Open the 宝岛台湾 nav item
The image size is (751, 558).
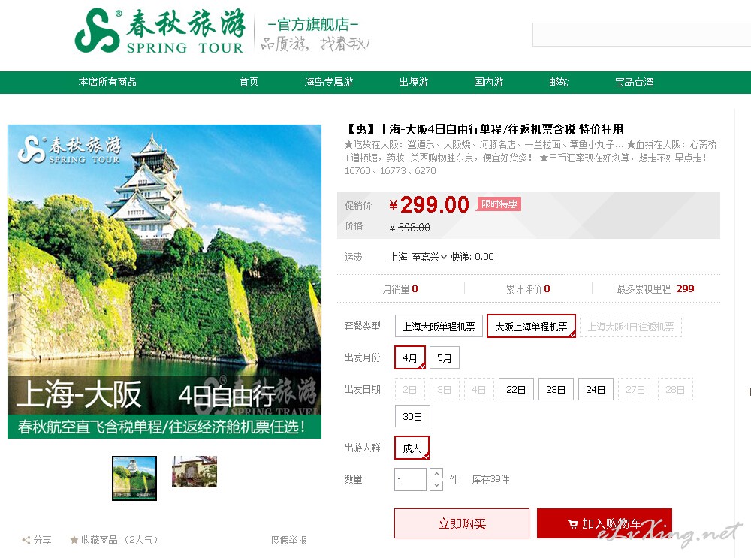tap(634, 82)
